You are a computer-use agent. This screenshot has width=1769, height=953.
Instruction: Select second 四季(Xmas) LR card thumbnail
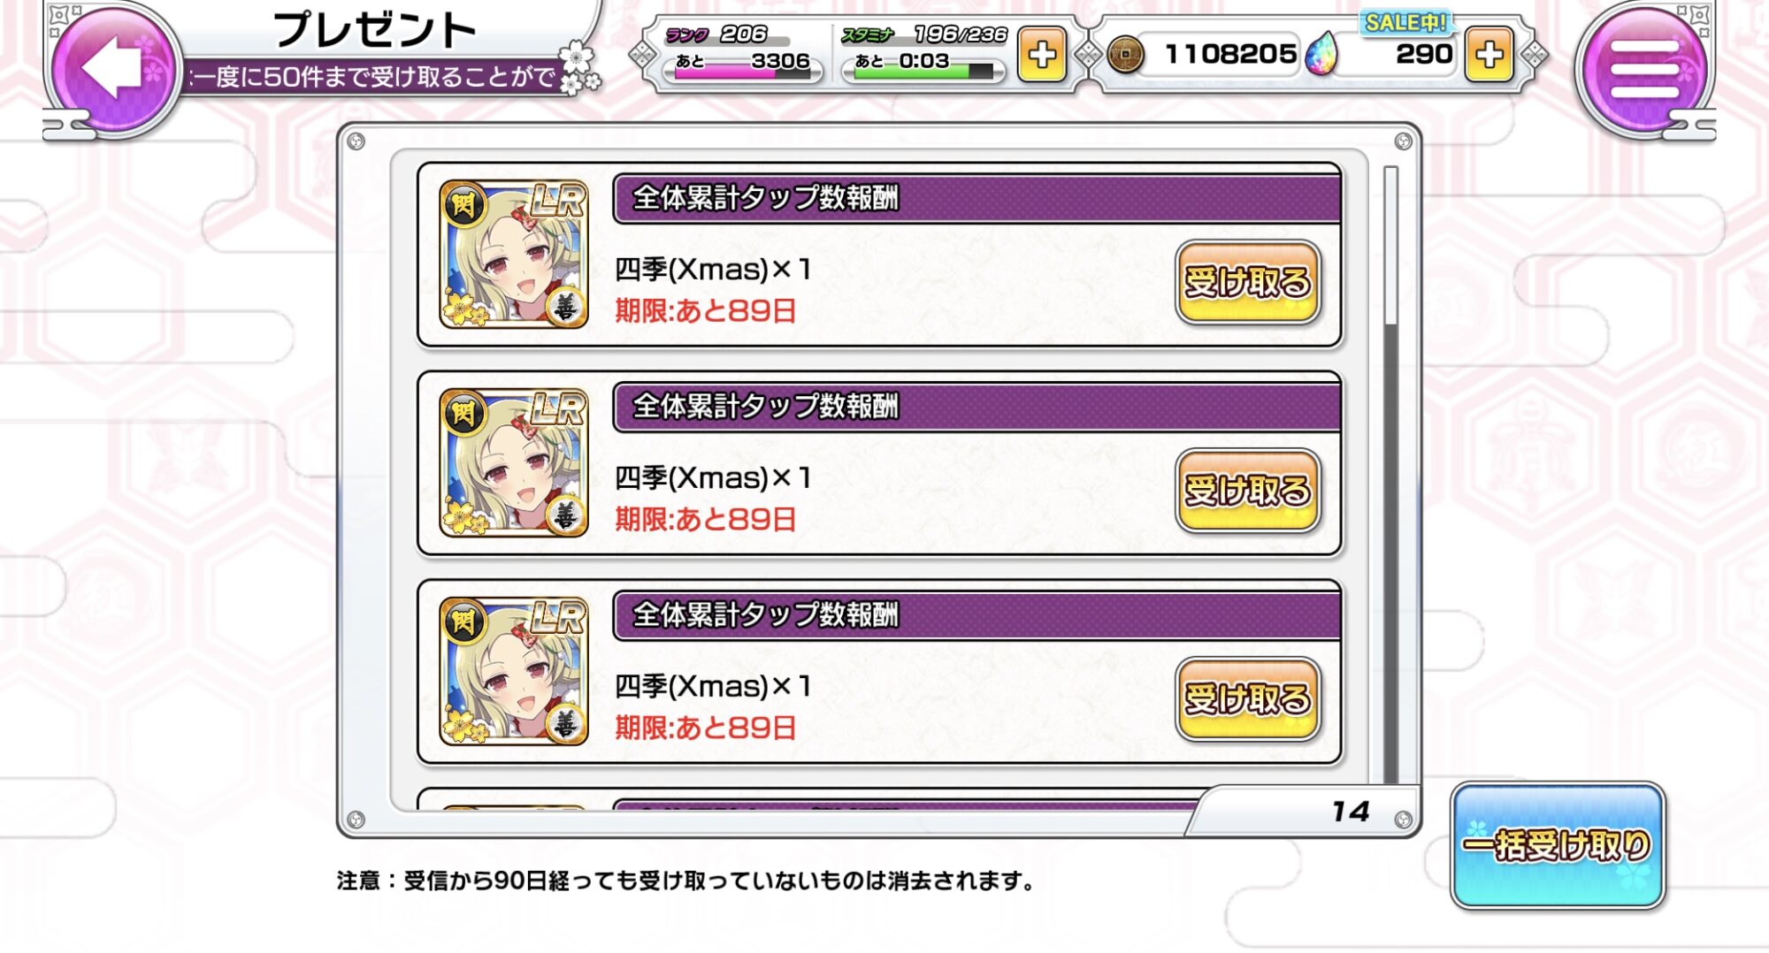coord(514,463)
